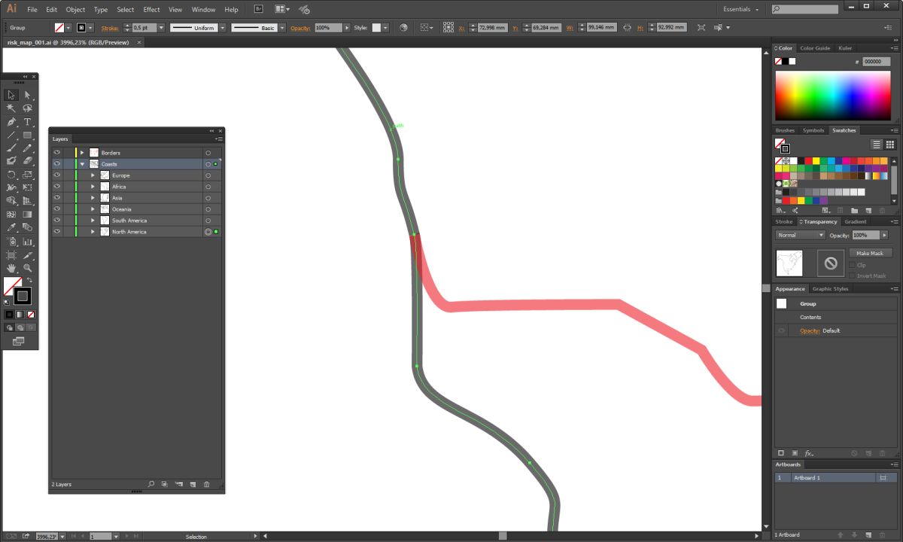Swap fill and stroke colors
The width and height of the screenshot is (903, 542).
pyautogui.click(x=30, y=280)
